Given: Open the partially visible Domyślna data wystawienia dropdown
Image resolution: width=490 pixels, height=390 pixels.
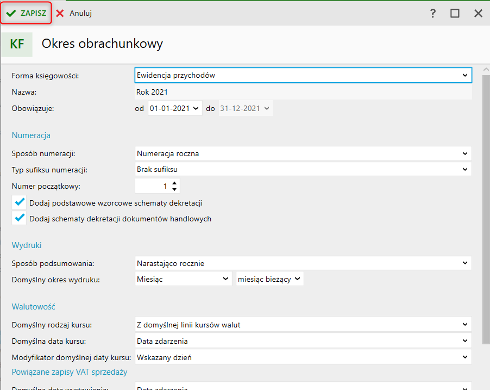Looking at the screenshot, I should 303,386.
